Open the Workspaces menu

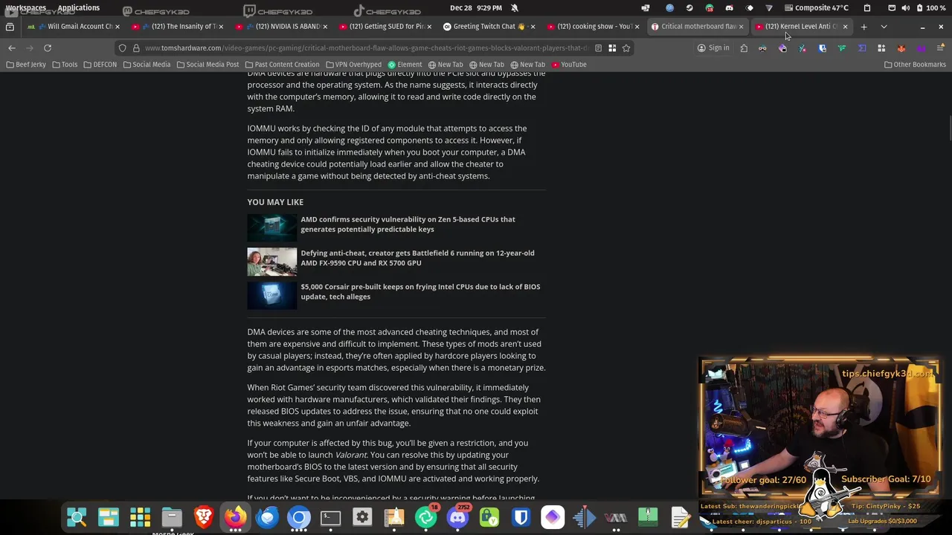[25, 7]
